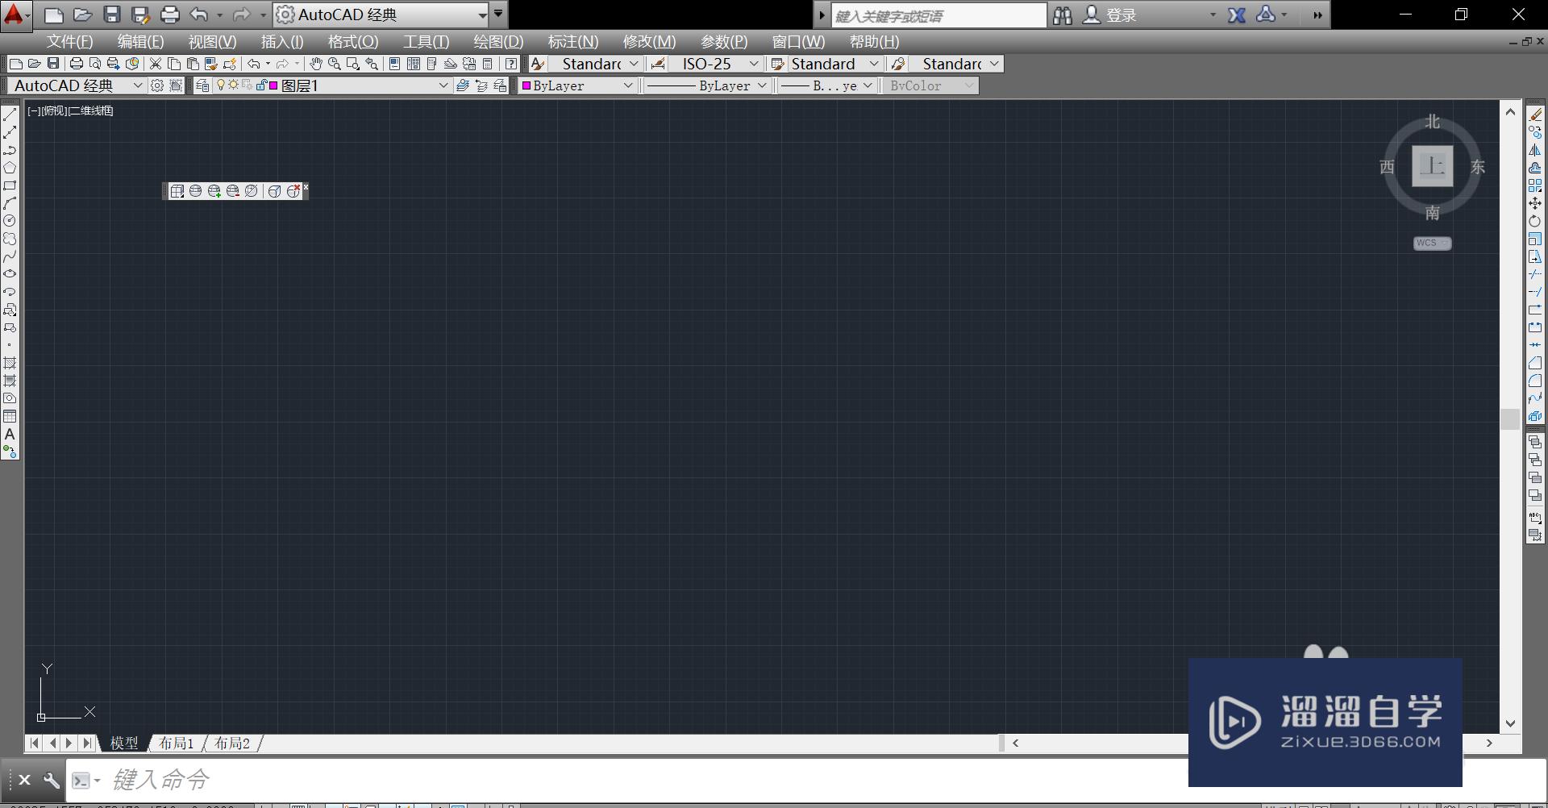Select the Ellipse draw tool
The width and height of the screenshot is (1548, 808).
(x=10, y=274)
